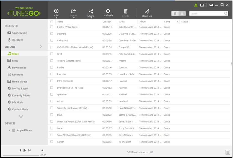This screenshot has height=158, width=233.
Task: Open the Share dropdown arrow
Action: point(91,18)
